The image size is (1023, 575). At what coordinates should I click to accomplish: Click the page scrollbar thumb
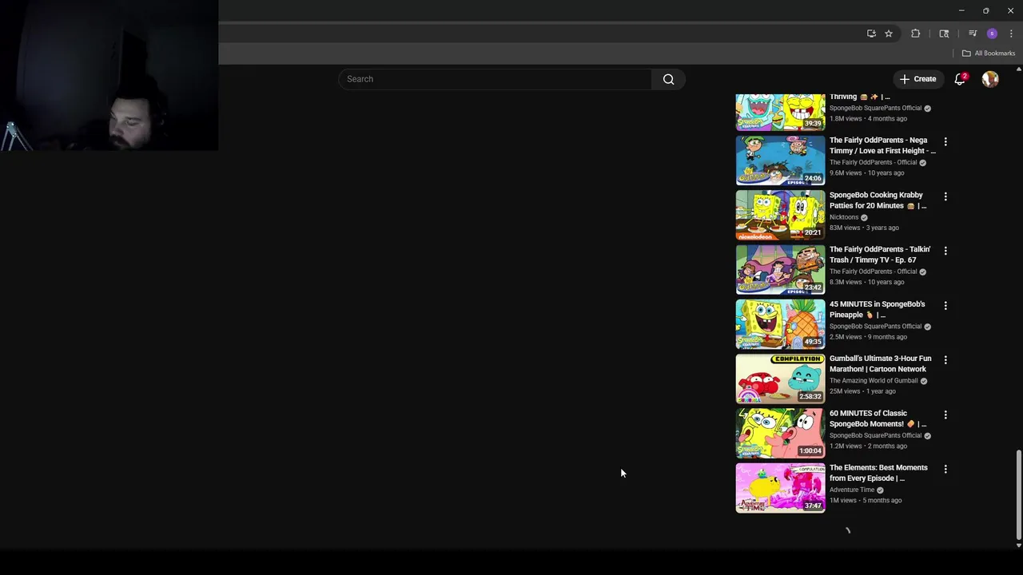(x=1018, y=494)
